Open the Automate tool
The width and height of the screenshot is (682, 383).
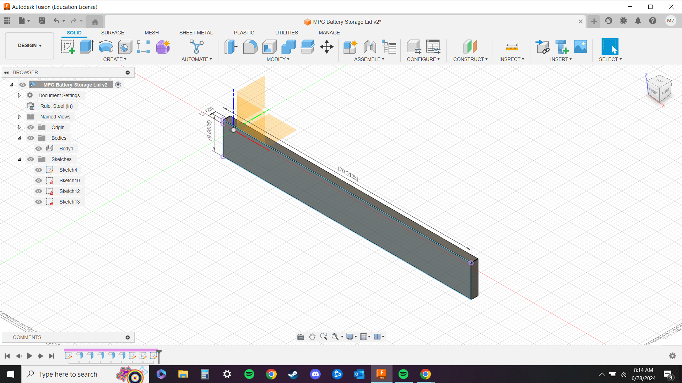tap(196, 46)
